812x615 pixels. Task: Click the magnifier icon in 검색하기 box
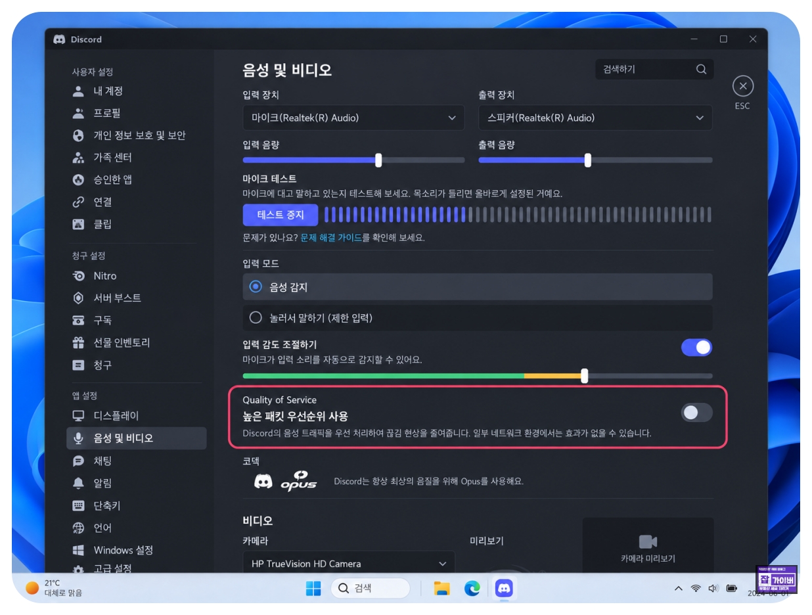(x=701, y=69)
